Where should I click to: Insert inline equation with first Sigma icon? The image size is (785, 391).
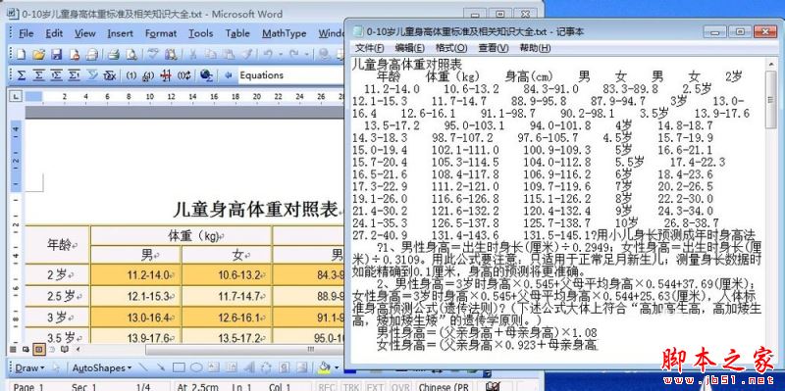tap(21, 75)
